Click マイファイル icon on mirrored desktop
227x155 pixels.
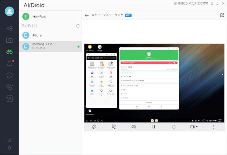pos(90,48)
